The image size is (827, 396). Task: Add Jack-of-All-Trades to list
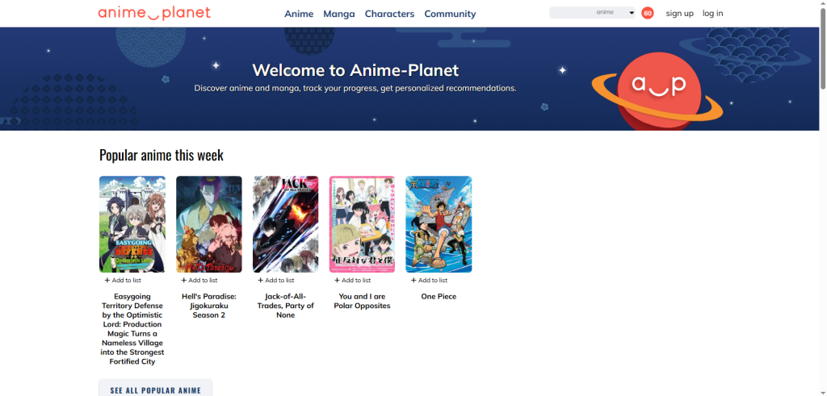pyautogui.click(x=276, y=280)
